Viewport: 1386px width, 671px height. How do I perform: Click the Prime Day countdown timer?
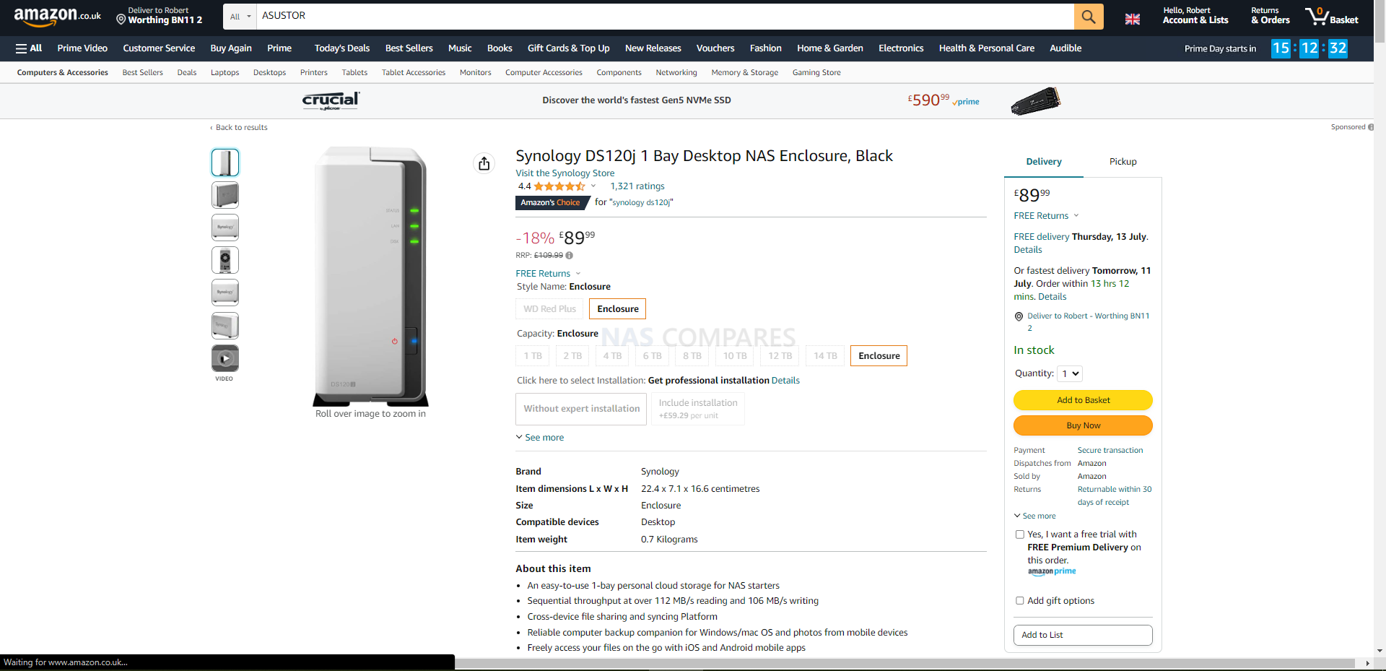click(x=1309, y=48)
